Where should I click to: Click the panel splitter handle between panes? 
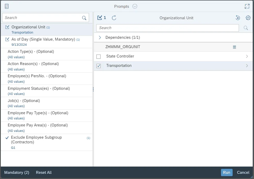pyautogui.click(x=93, y=89)
